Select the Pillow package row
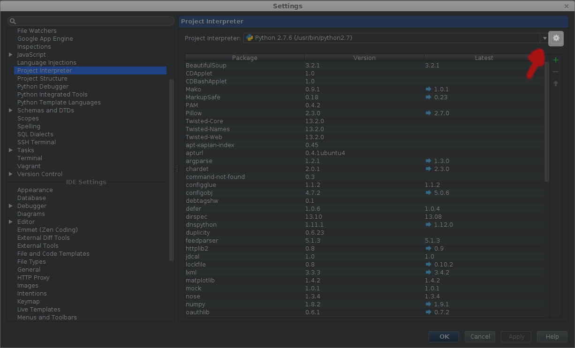 click(x=364, y=113)
